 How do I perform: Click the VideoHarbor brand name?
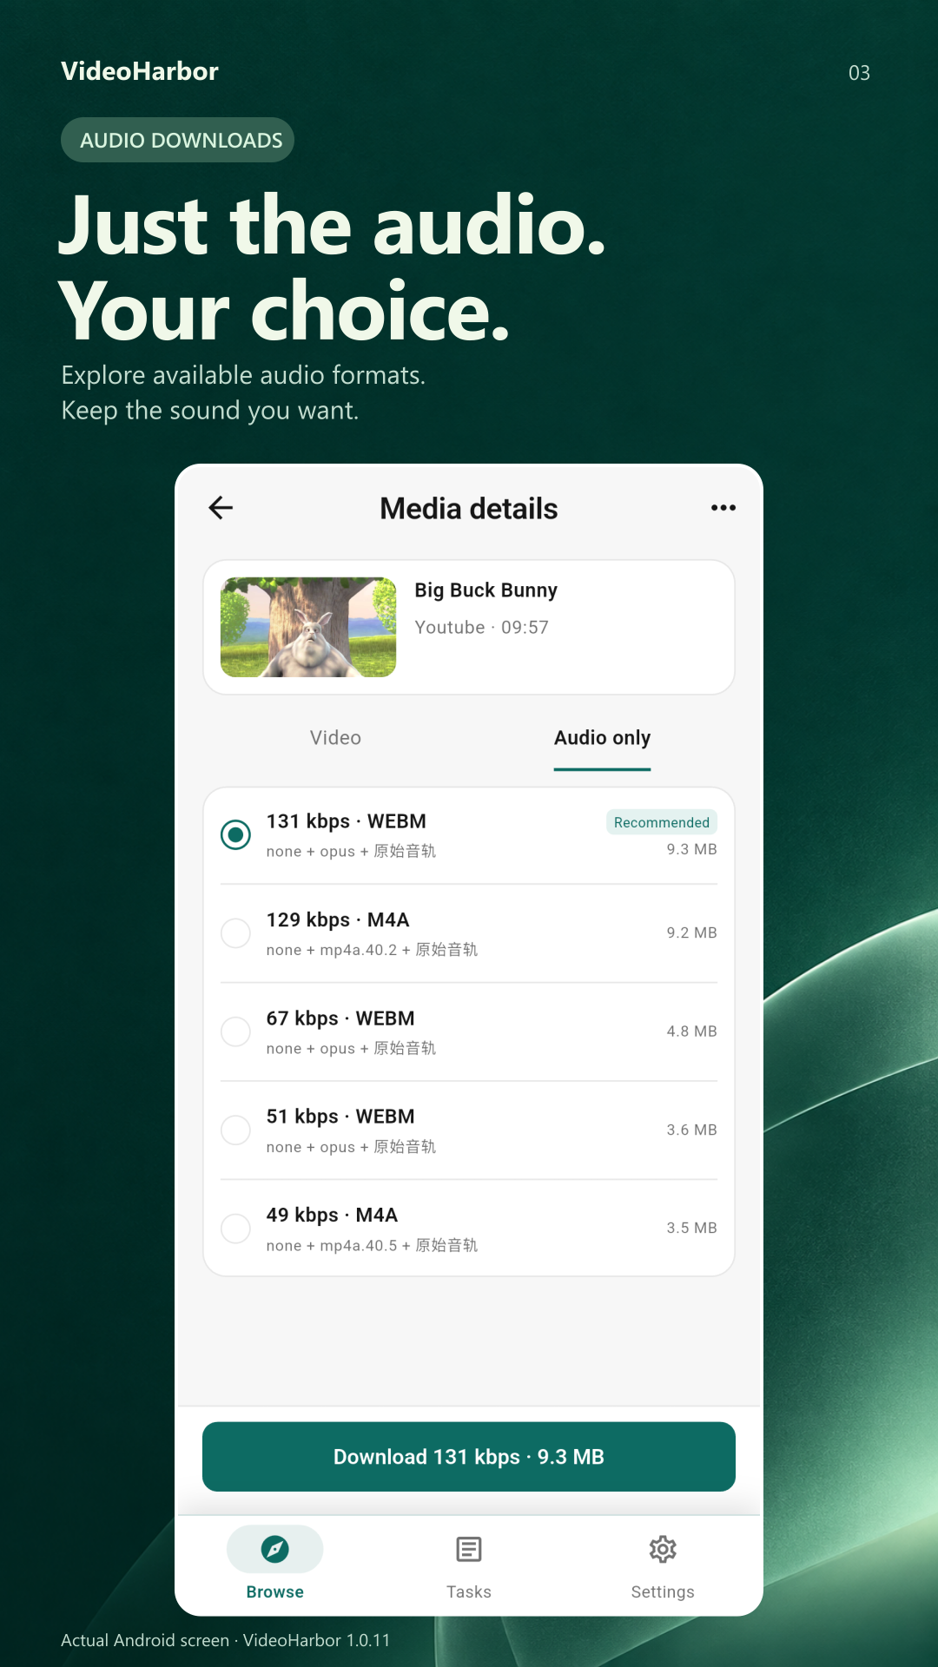(x=140, y=71)
